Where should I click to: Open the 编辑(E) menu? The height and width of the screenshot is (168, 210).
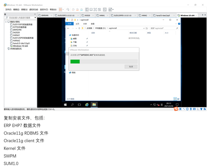(x=16, y=9)
